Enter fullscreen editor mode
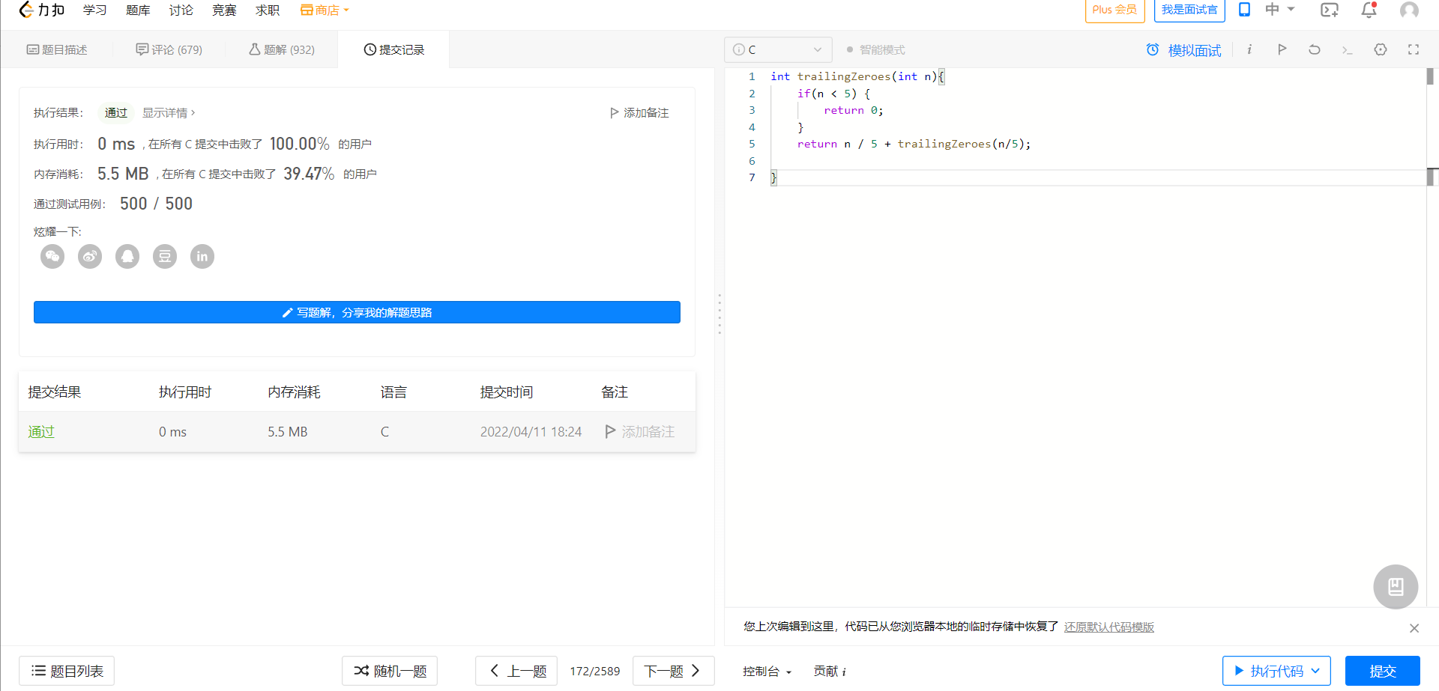Viewport: 1439px width, 691px height. tap(1414, 49)
